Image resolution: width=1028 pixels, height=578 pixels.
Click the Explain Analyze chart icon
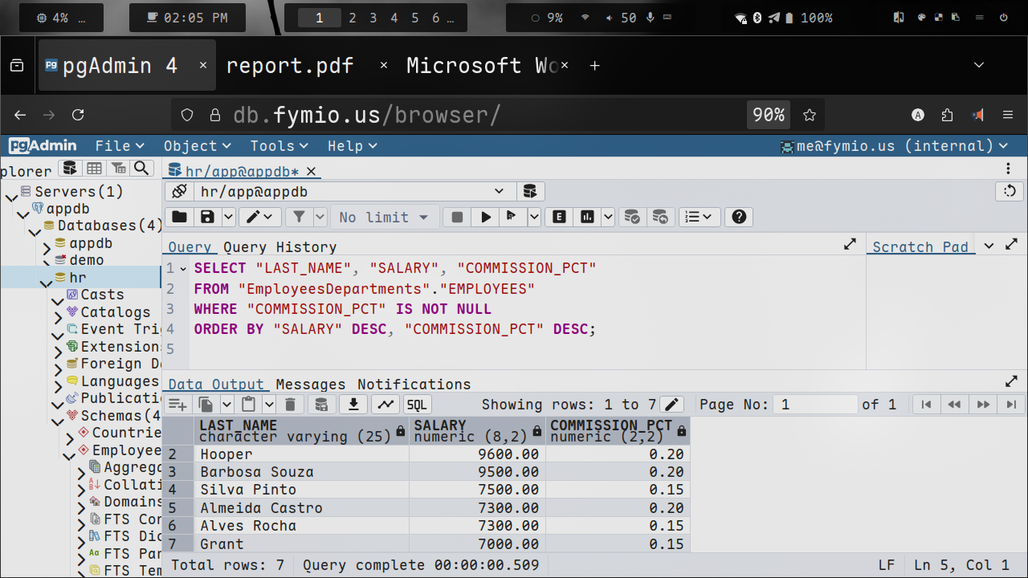[x=587, y=217]
